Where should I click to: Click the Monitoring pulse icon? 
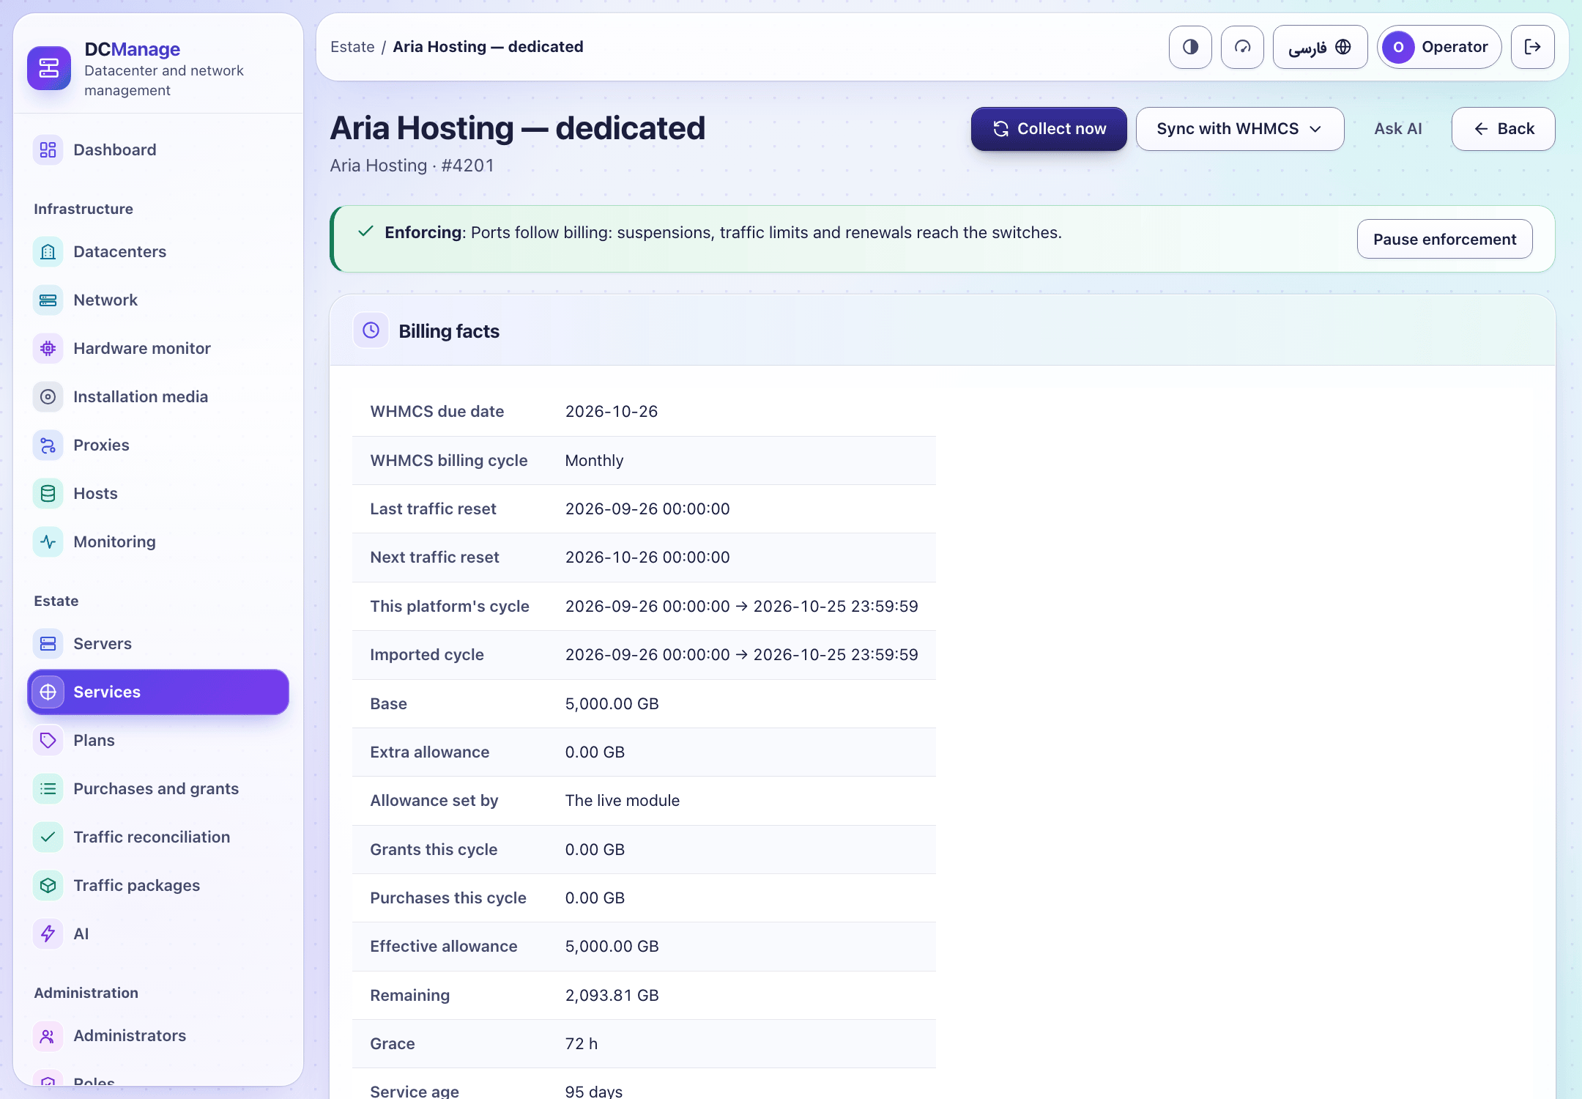pyautogui.click(x=48, y=541)
